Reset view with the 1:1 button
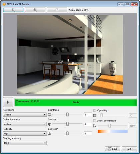The image size is (140, 154). pos(57,10)
